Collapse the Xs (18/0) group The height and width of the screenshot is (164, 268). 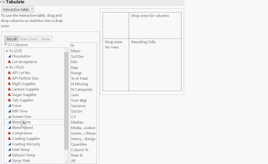(7, 67)
